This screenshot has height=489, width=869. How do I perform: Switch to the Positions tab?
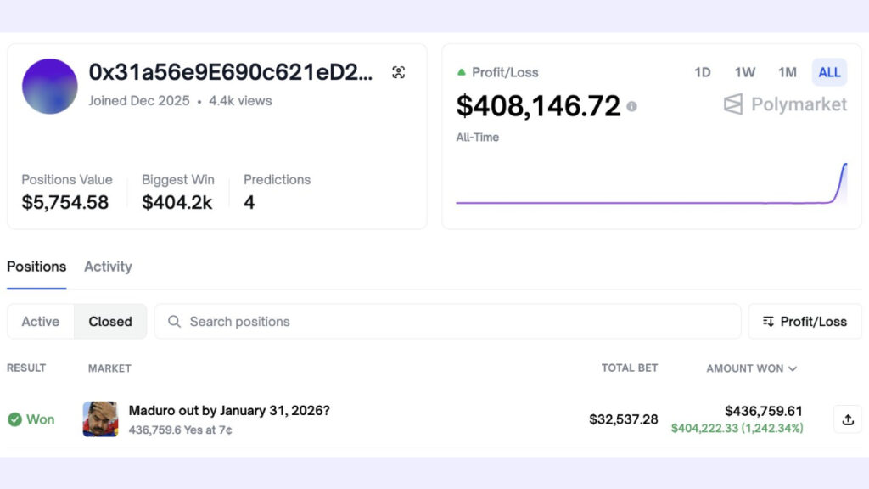pyautogui.click(x=36, y=267)
